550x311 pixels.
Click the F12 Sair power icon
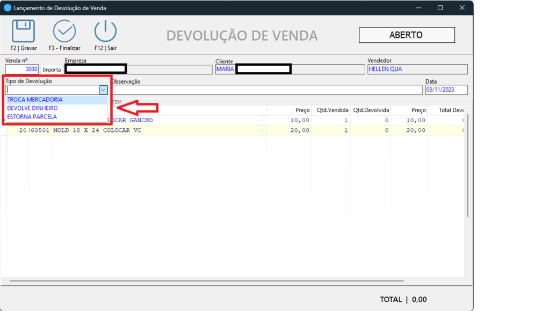[x=105, y=32]
